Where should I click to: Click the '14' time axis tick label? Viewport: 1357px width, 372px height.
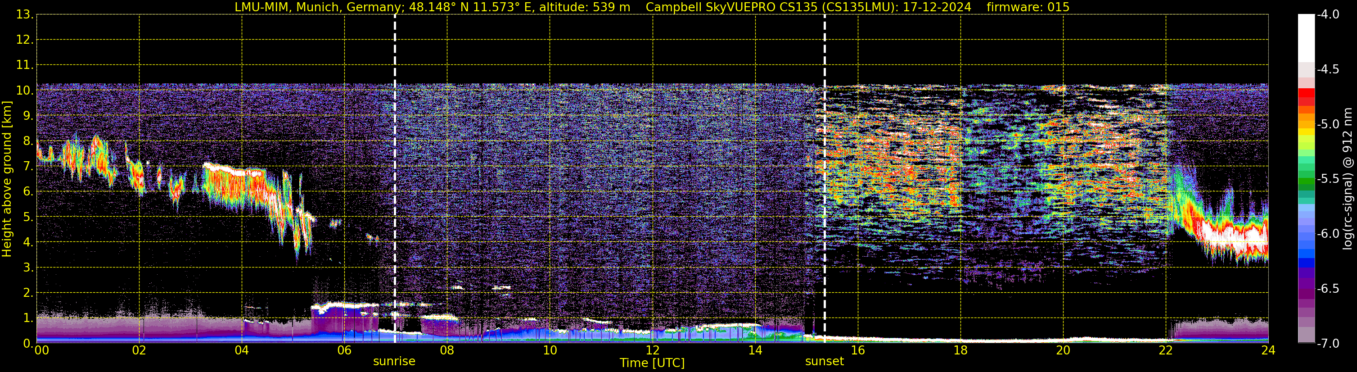click(x=755, y=350)
